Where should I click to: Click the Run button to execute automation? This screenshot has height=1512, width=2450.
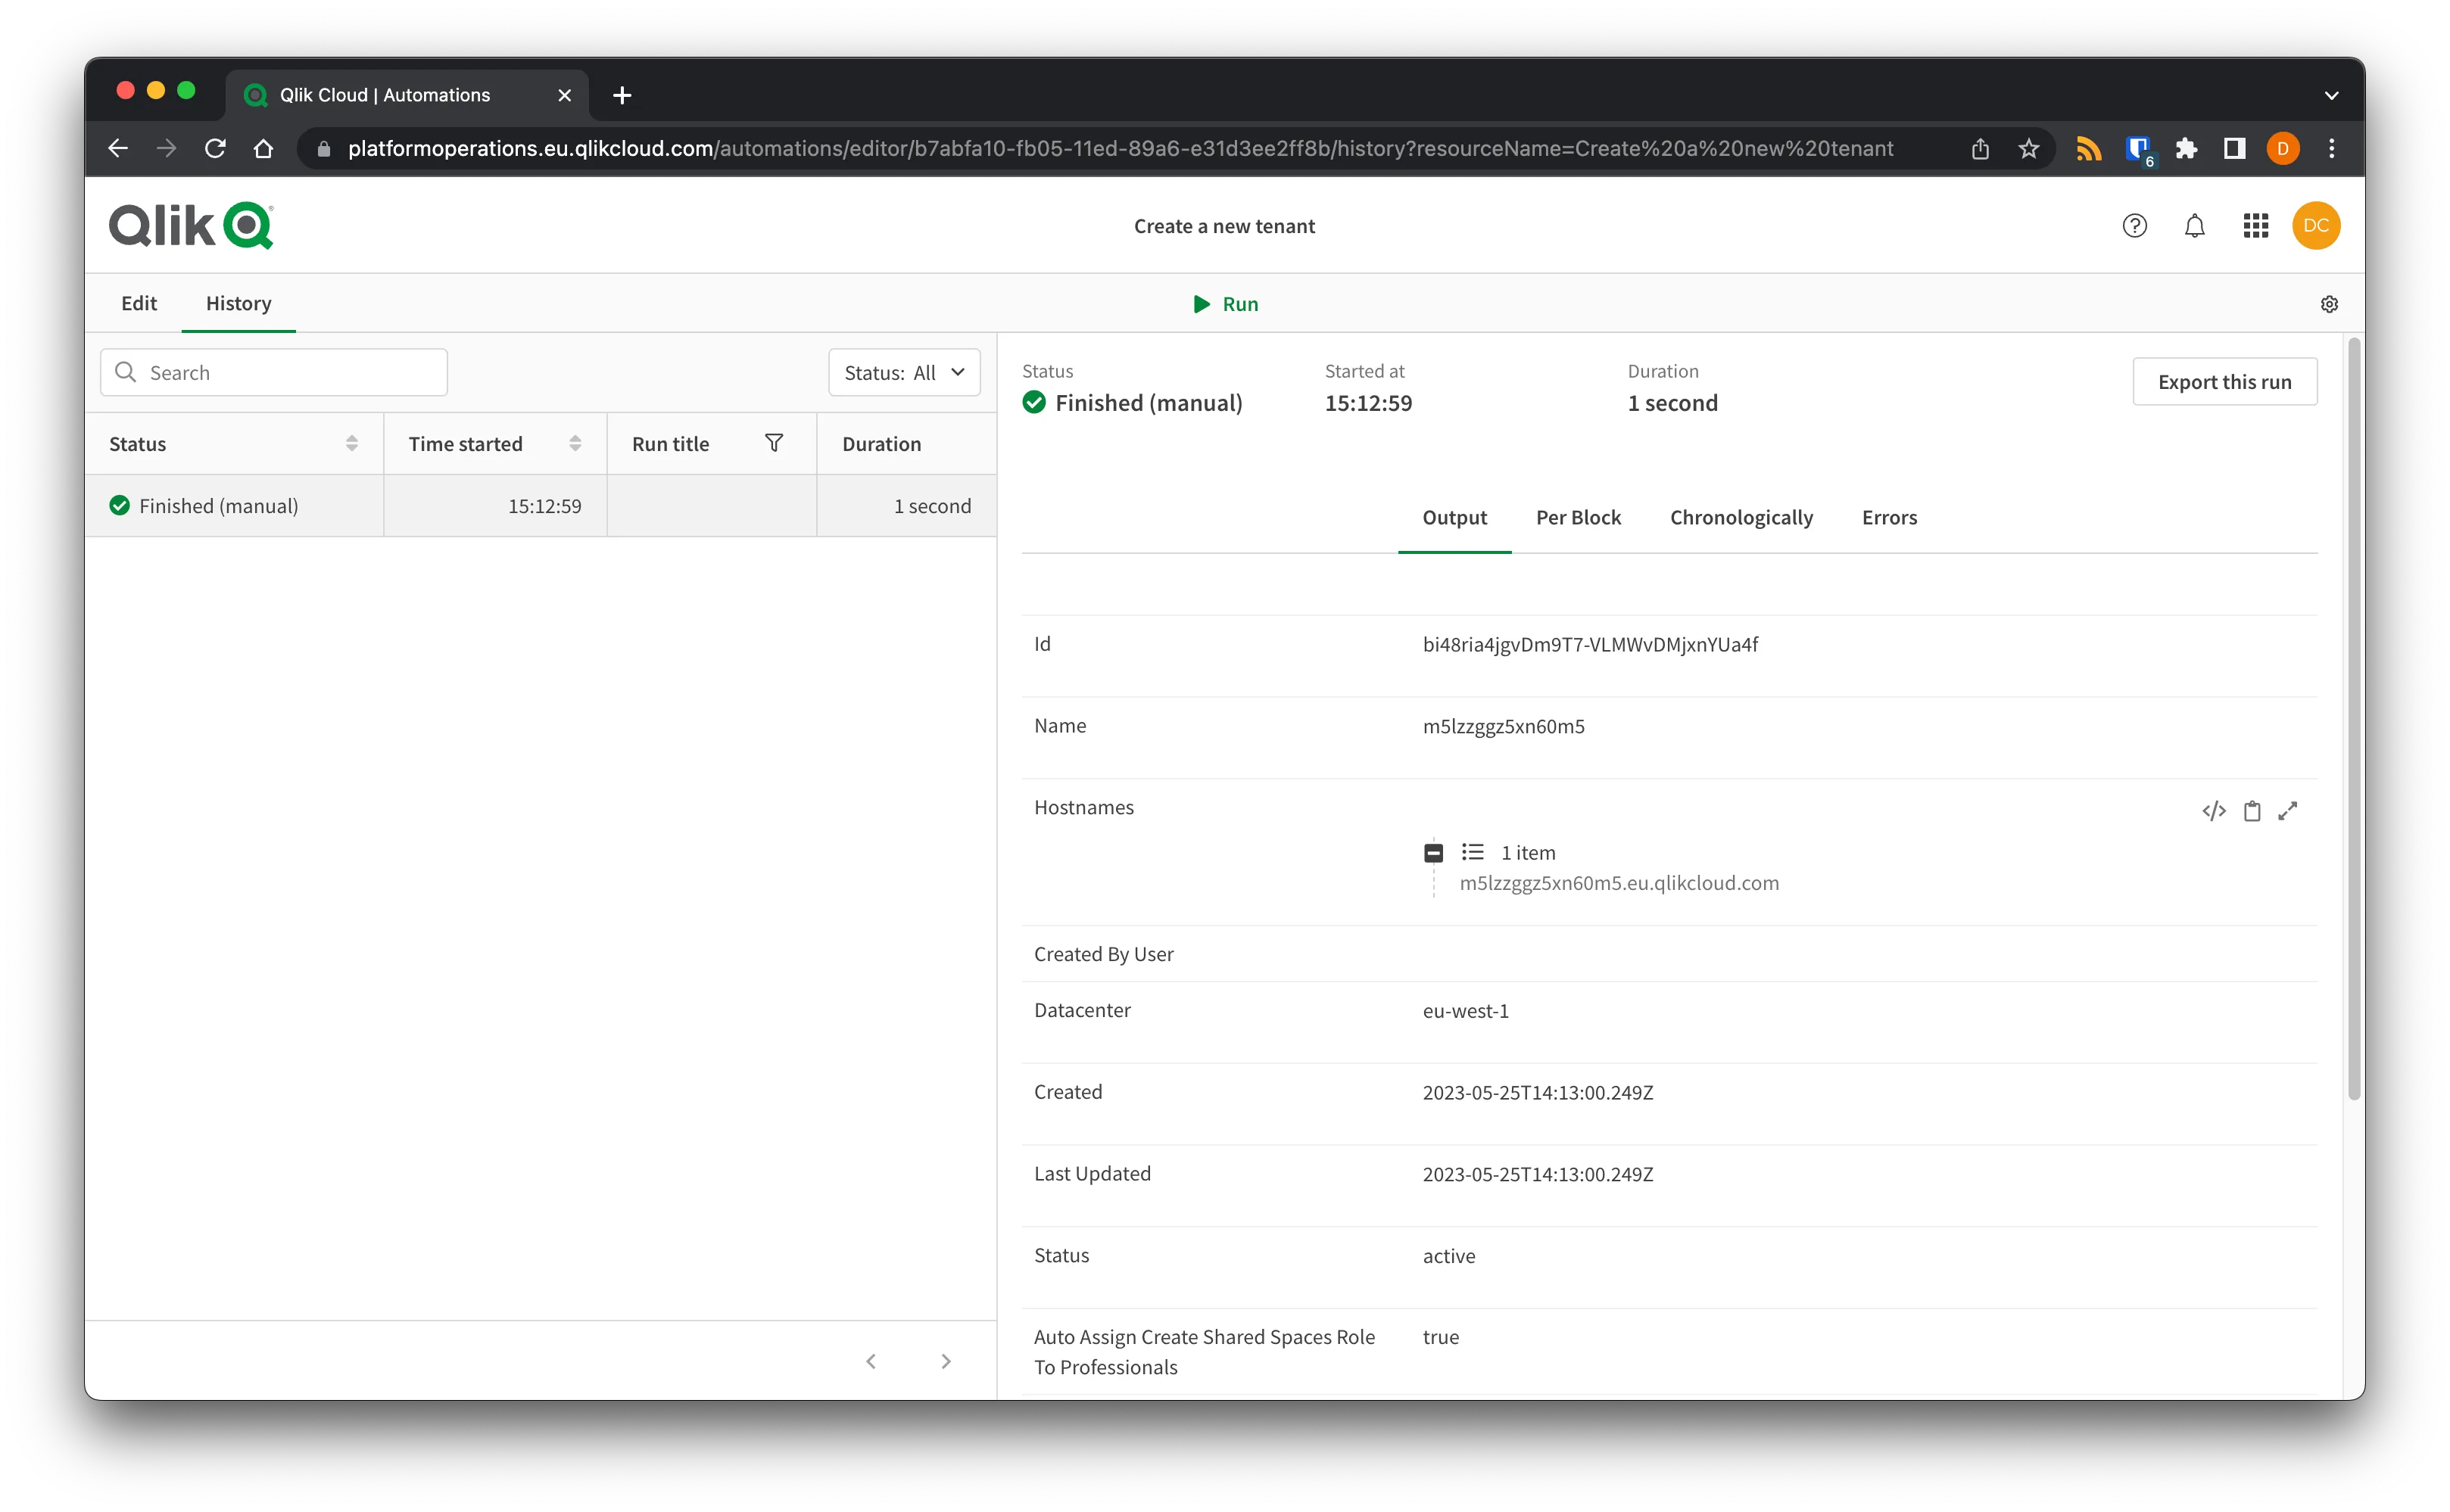(x=1225, y=303)
